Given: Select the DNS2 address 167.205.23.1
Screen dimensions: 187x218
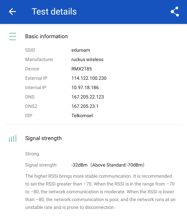Looking at the screenshot, I should (85, 106).
